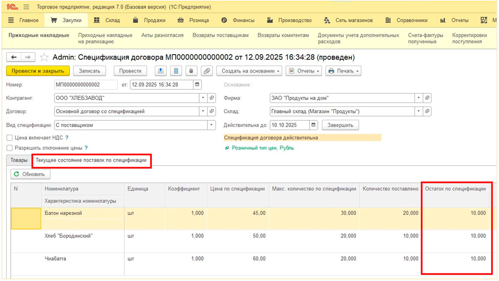
Task: Expand the Договор field dropdown arrow
Action: pos(203,111)
